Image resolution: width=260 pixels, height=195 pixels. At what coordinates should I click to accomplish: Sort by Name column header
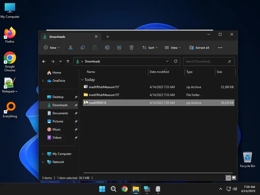coord(91,72)
